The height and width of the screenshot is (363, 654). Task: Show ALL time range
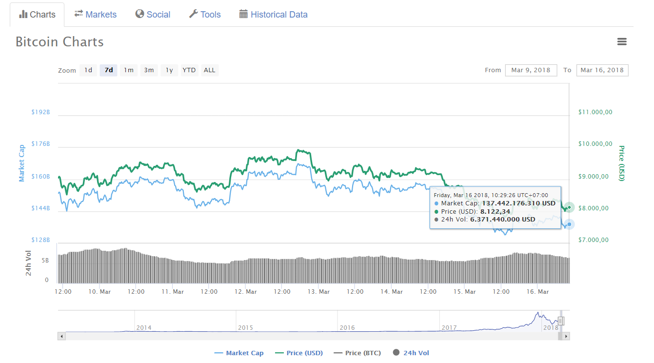point(210,70)
